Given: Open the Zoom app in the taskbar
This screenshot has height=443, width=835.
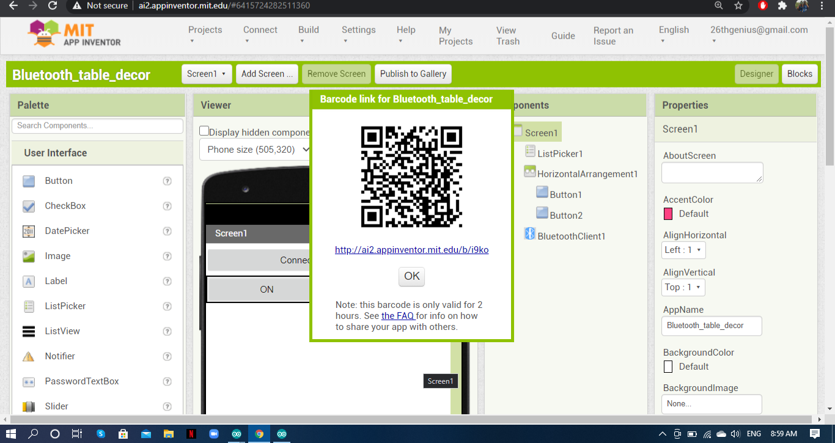Looking at the screenshot, I should coord(214,434).
